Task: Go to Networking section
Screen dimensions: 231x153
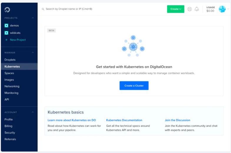Action: pos(12,86)
